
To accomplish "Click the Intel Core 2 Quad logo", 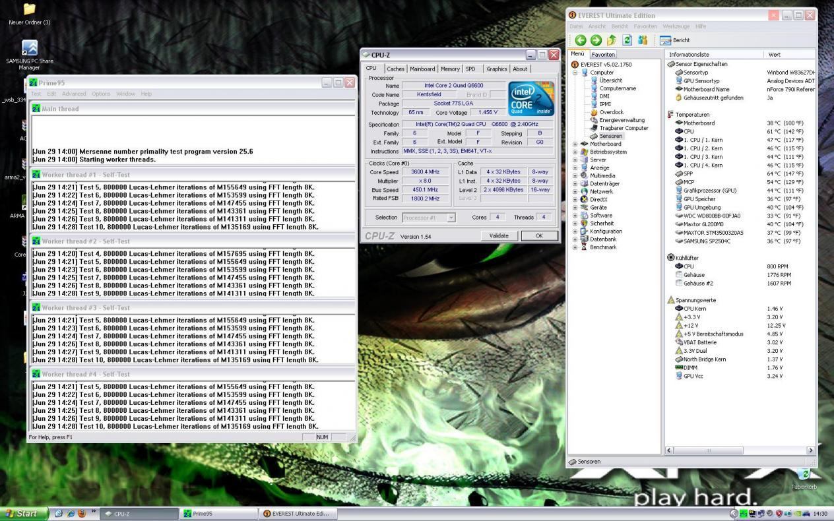I will coord(531,99).
